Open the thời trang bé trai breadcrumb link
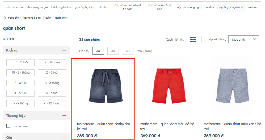265x140 pixels. 32,18
